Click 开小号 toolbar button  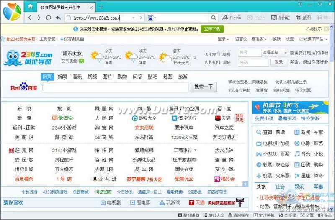pos(232,18)
